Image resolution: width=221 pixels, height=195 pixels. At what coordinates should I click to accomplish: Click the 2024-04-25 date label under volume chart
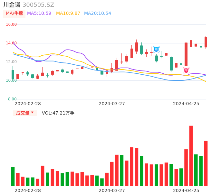coord(186,190)
